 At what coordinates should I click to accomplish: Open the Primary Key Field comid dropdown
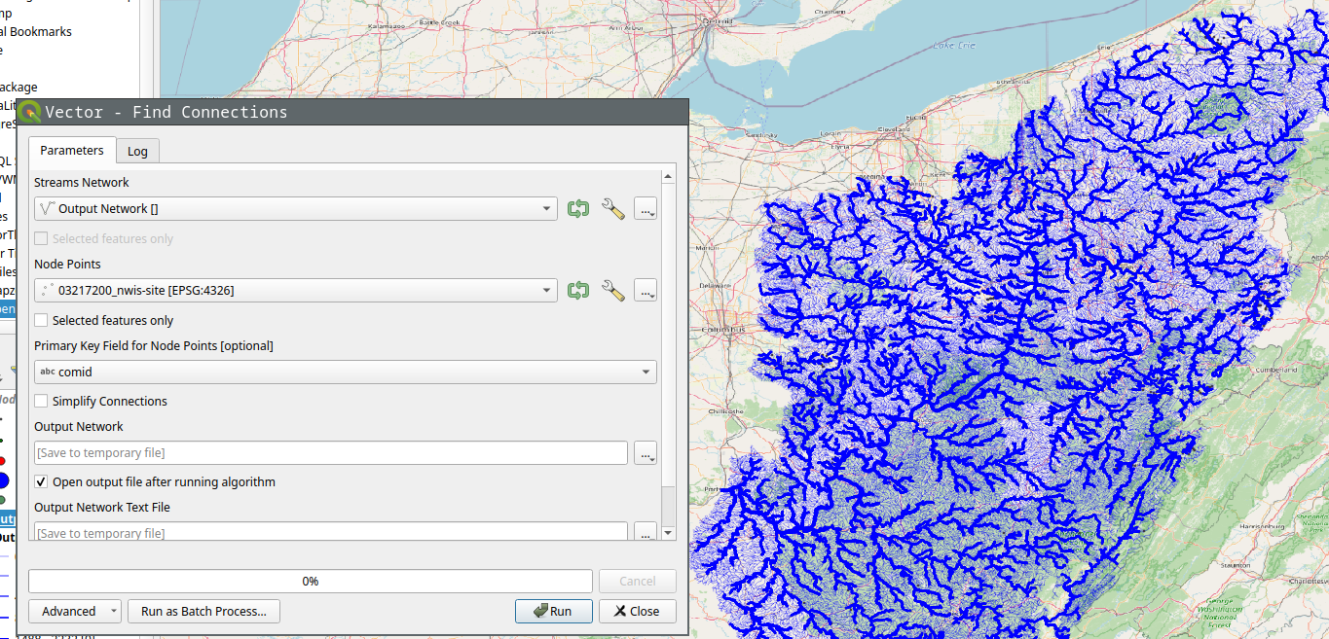(x=345, y=372)
